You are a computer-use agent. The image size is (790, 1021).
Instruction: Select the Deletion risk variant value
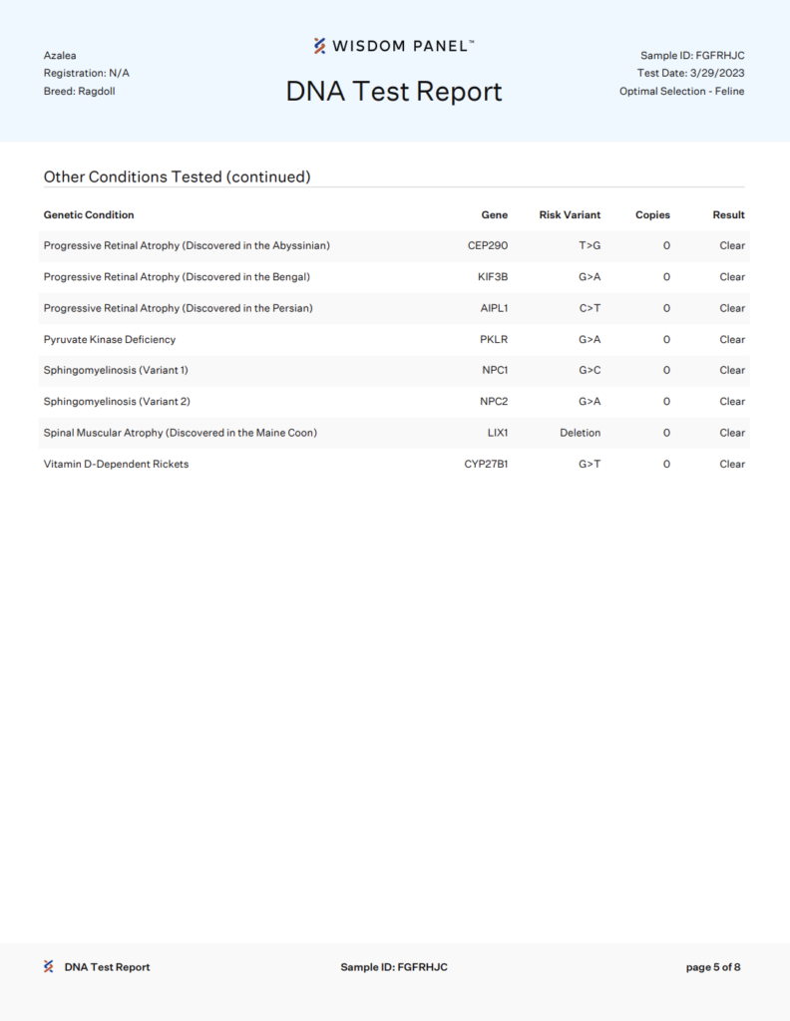(581, 433)
